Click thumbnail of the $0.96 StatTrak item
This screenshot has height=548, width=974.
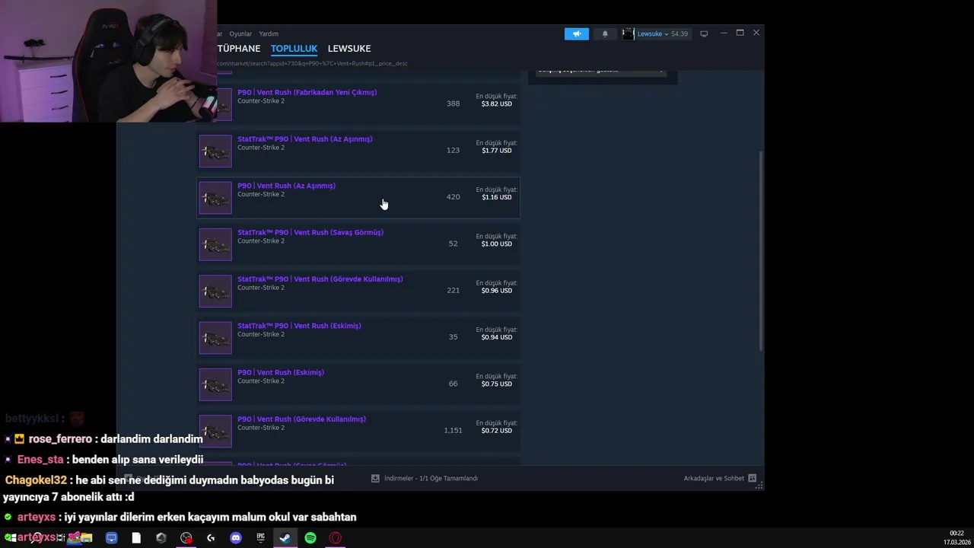pyautogui.click(x=215, y=291)
